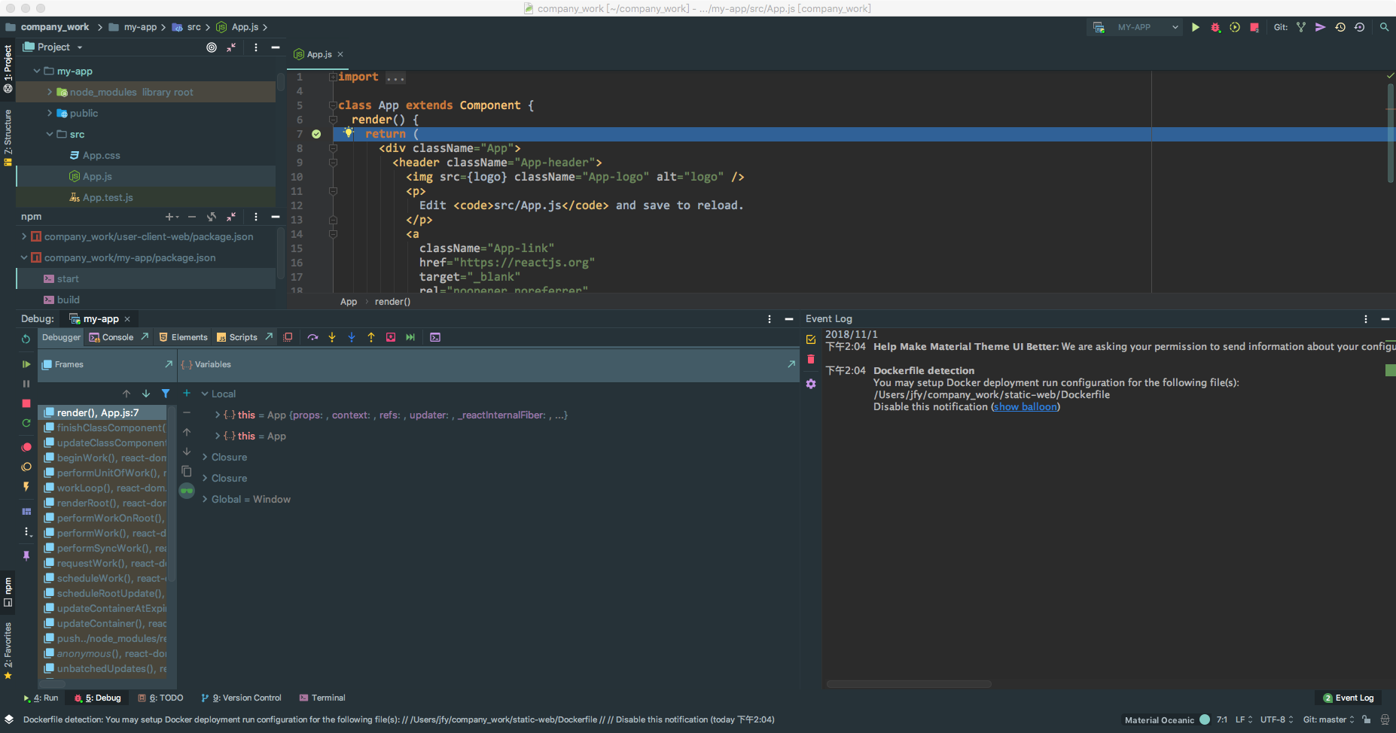Open Project panel options menu
The width and height of the screenshot is (1396, 733).
[256, 47]
